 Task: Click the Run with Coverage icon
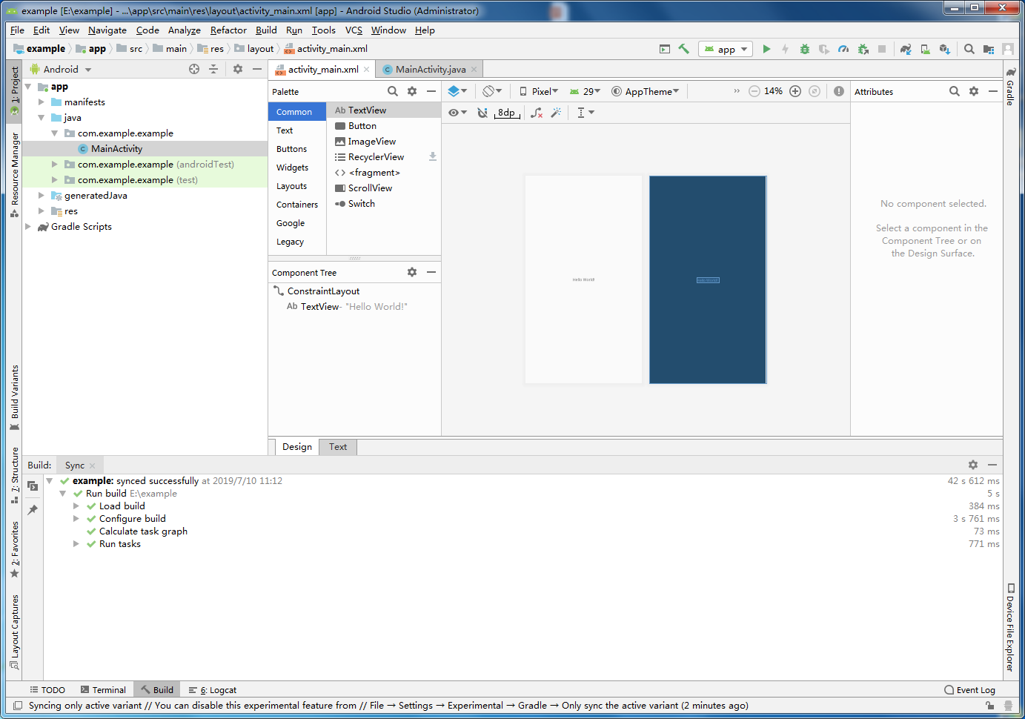[x=824, y=49]
